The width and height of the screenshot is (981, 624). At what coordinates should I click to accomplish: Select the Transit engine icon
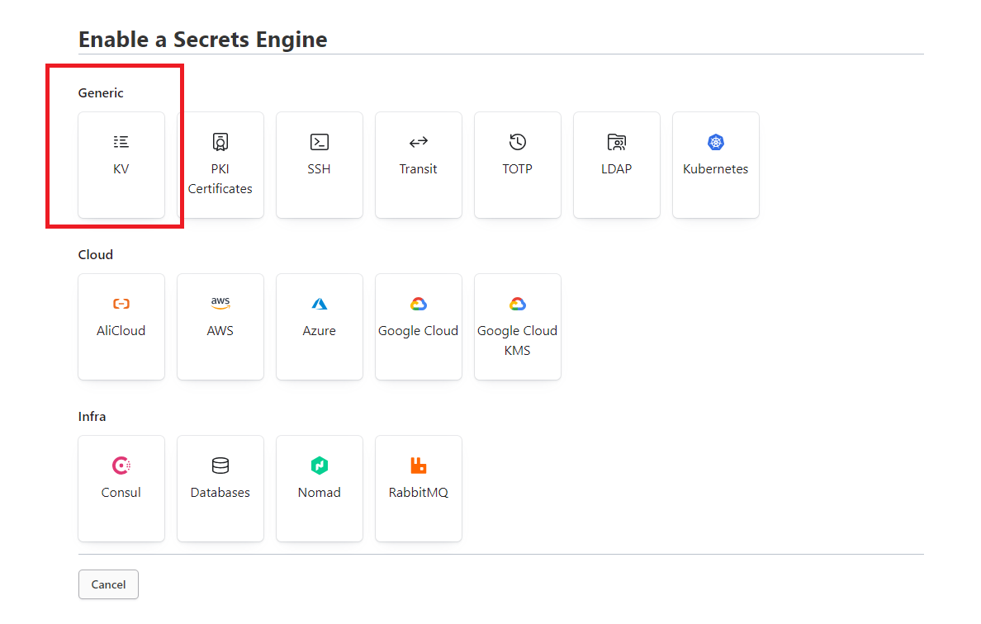pos(419,163)
